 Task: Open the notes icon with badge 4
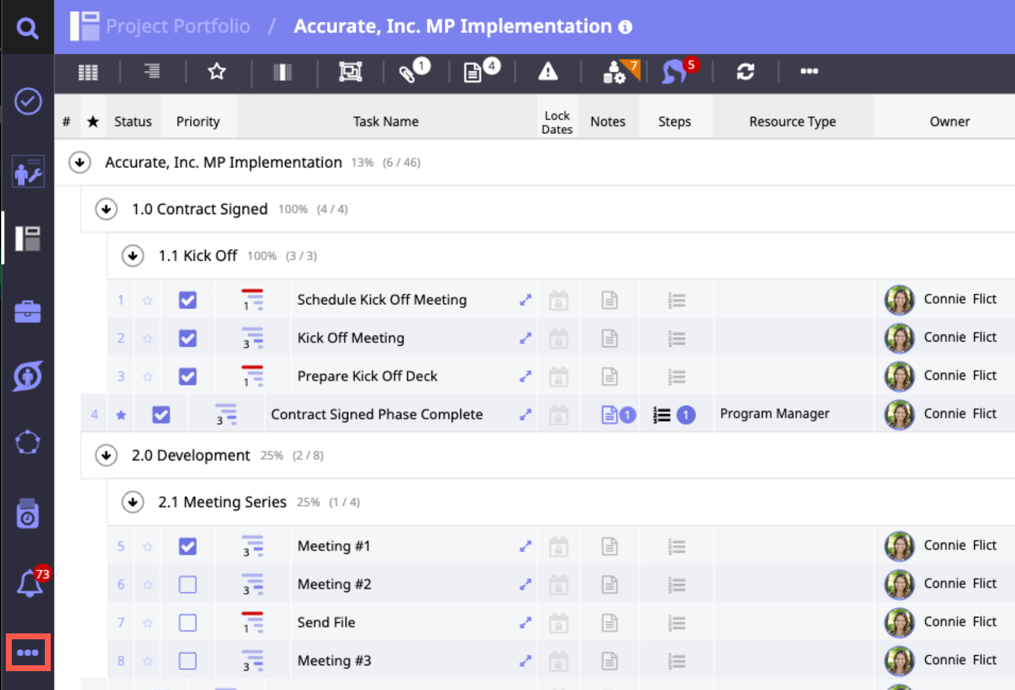pos(473,73)
